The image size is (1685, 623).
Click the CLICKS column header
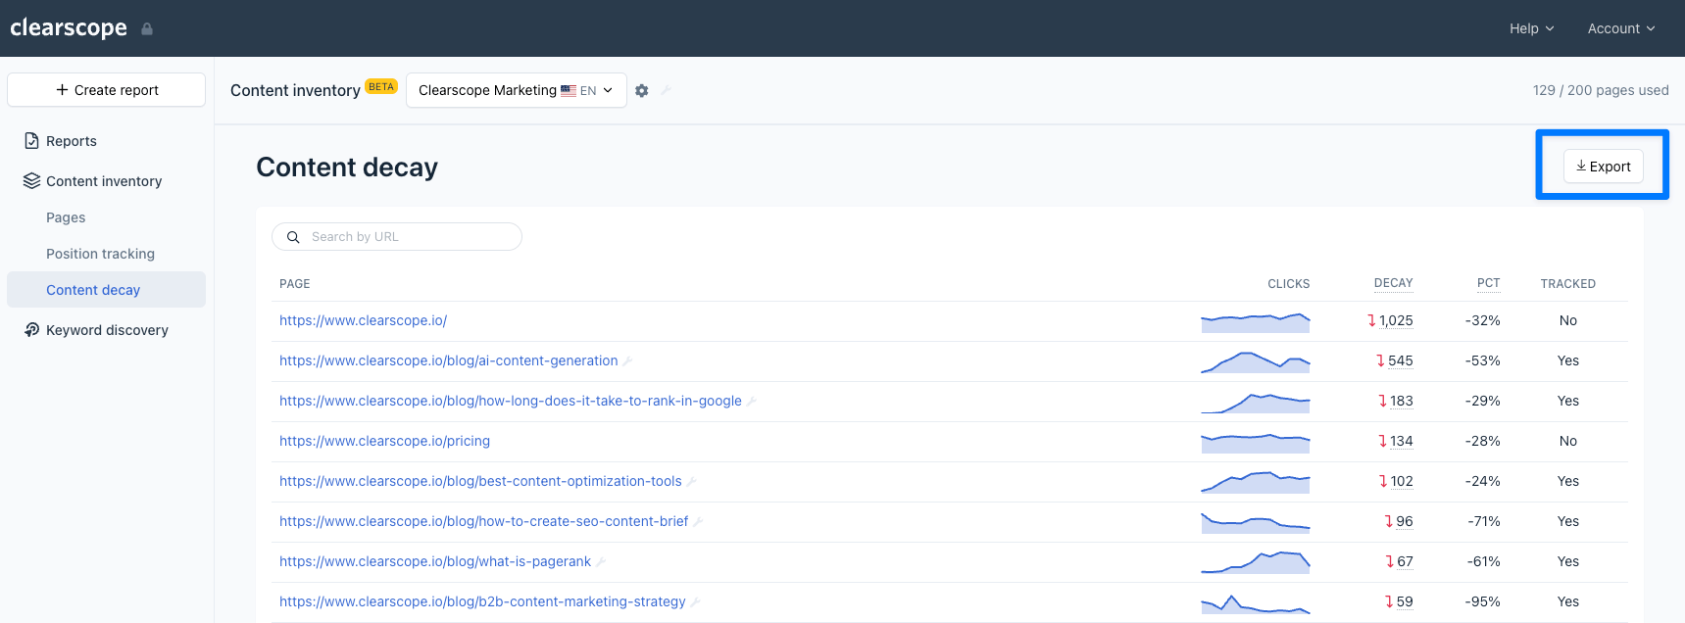[1288, 284]
